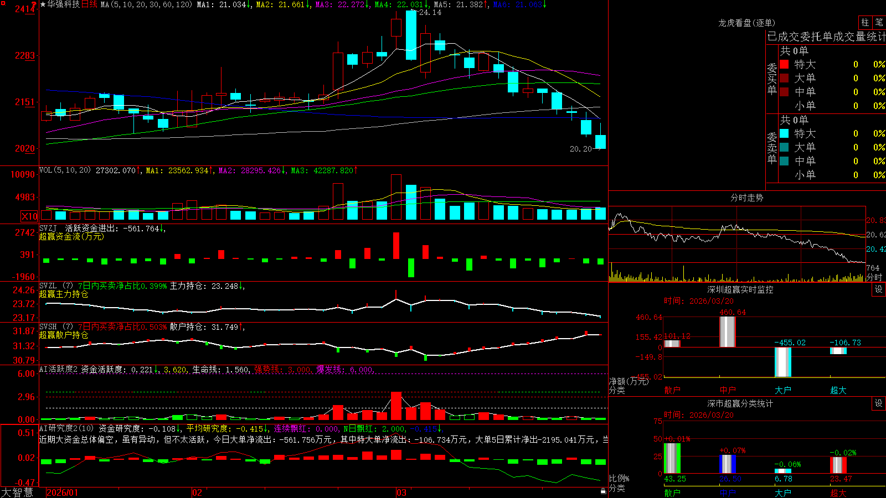This screenshot has width=886, height=498.
Task: Click the AI研究度2(10) indicator label
Action: click(x=66, y=428)
